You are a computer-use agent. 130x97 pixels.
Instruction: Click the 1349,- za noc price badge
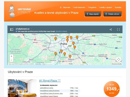112,89
